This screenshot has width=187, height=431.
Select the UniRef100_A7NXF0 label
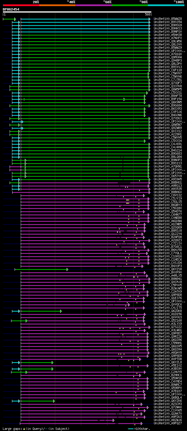coord(168,38)
